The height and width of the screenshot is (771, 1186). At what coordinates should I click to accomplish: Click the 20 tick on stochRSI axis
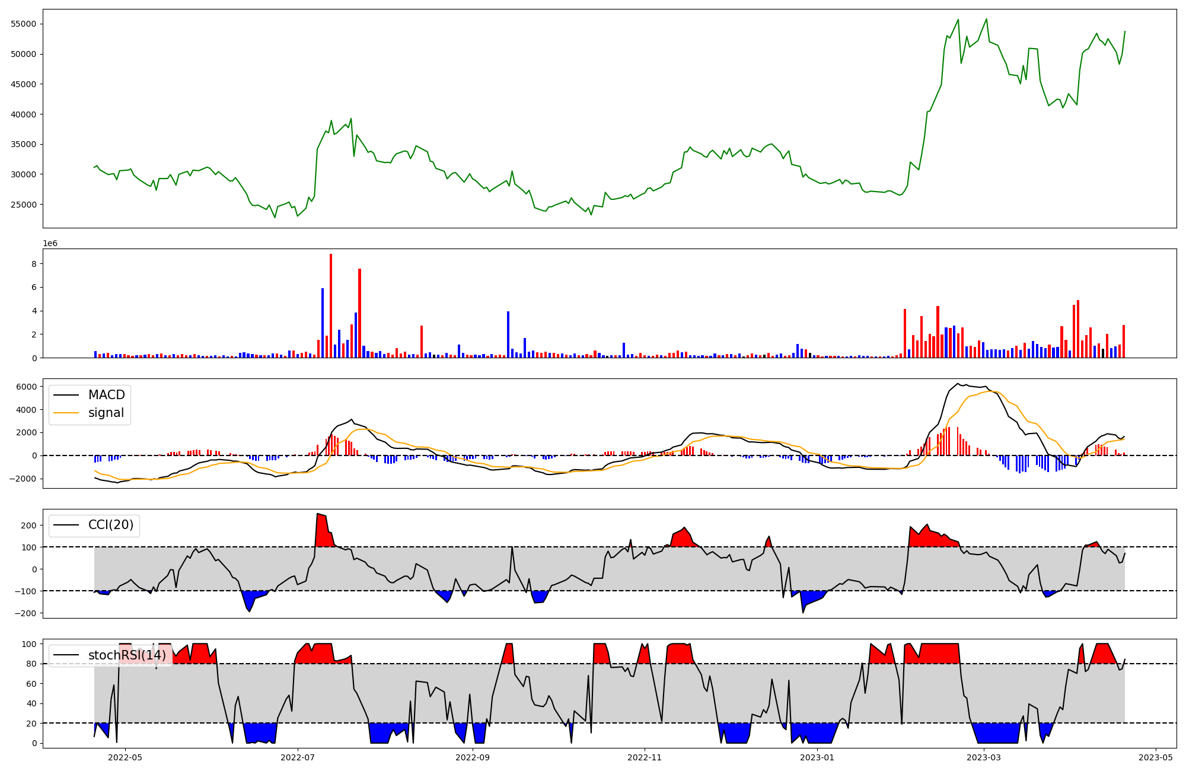click(31, 724)
